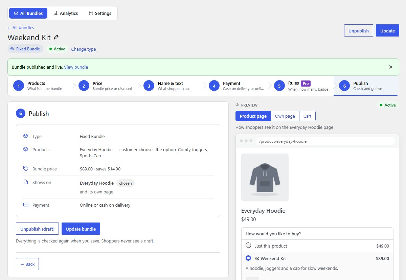Click the Change type link
The height and width of the screenshot is (280, 406).
pyautogui.click(x=84, y=49)
